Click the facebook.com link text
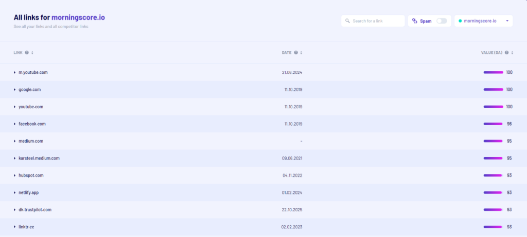This screenshot has height=237, width=527. 32,124
